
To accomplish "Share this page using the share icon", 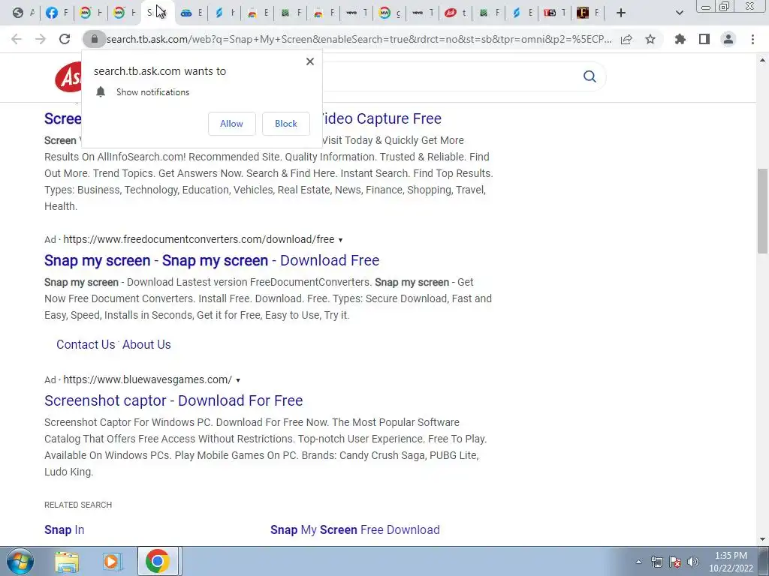I will tap(626, 39).
